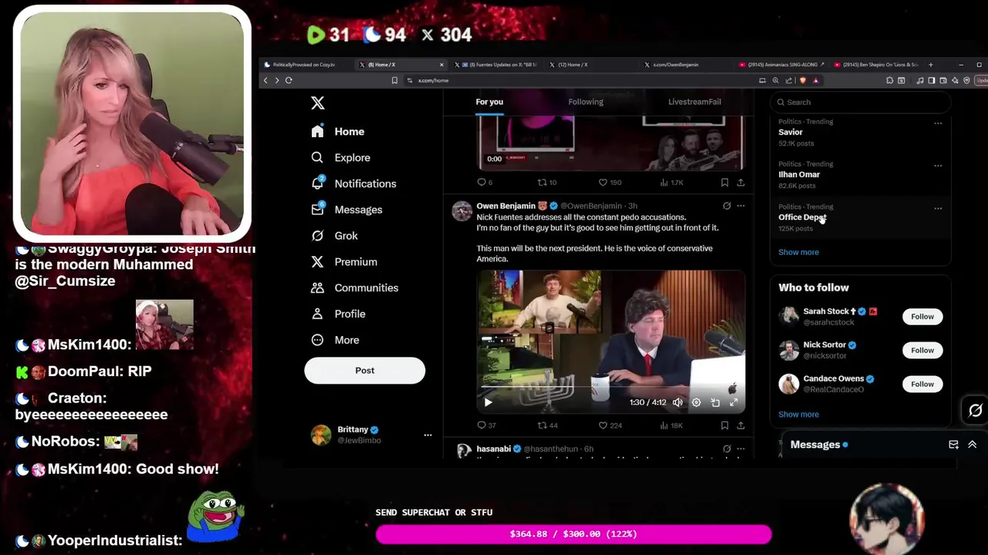This screenshot has width=988, height=555.
Task: Follow Sarah Stock
Action: pos(922,316)
